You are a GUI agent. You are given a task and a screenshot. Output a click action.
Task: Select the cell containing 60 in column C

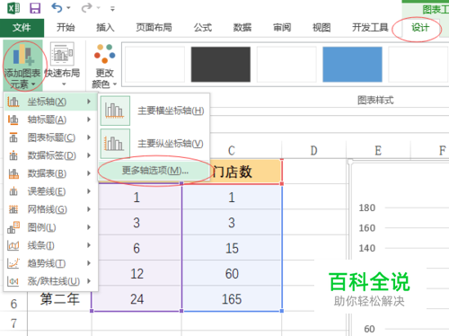(x=232, y=273)
